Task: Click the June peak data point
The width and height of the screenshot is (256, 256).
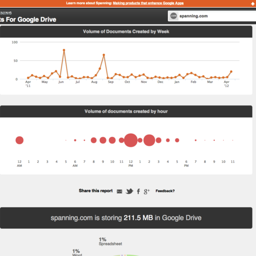Action: [x=64, y=50]
